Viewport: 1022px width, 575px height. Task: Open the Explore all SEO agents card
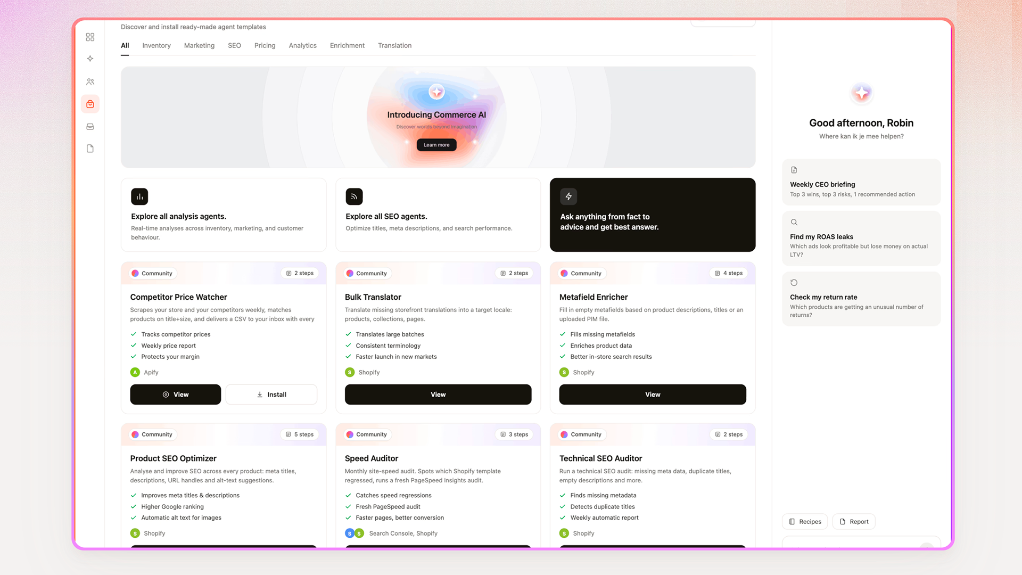pos(438,215)
